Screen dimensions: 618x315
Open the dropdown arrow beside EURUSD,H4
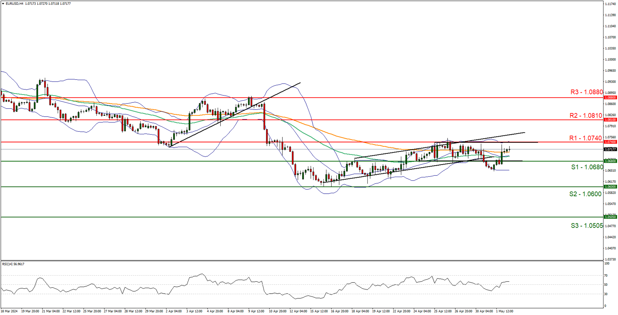[3, 4]
